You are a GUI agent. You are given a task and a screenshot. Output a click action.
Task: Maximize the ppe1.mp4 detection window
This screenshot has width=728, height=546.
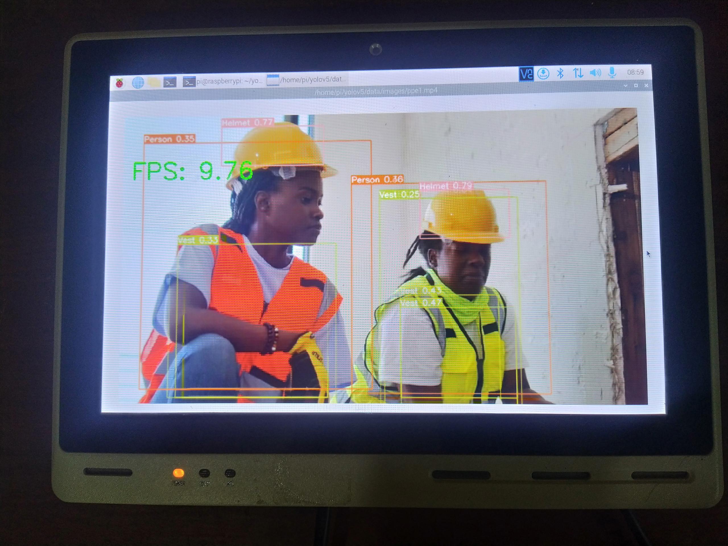636,86
